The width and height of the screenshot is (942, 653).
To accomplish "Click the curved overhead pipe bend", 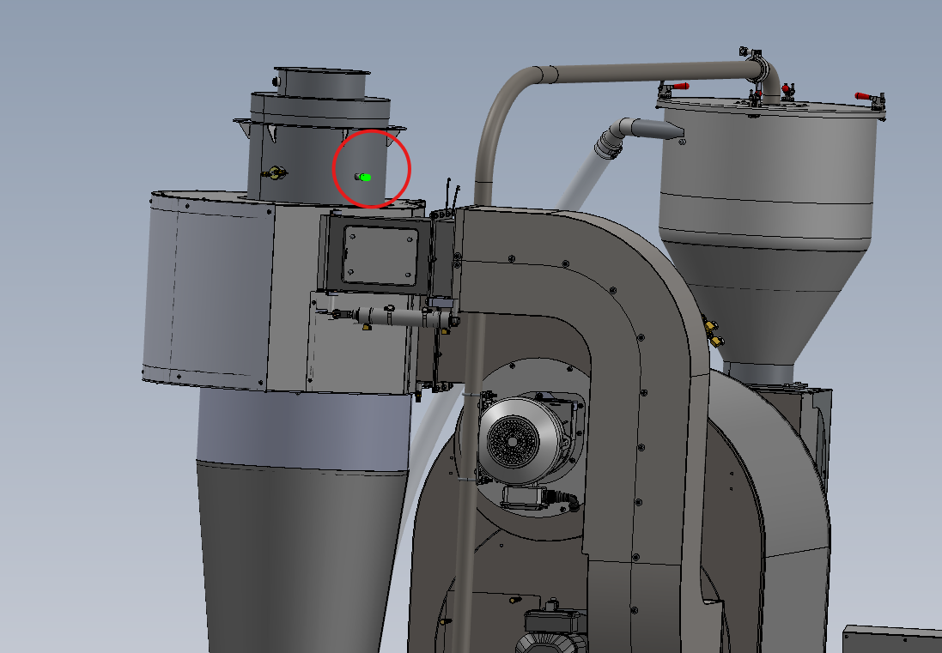I will point(515,86).
